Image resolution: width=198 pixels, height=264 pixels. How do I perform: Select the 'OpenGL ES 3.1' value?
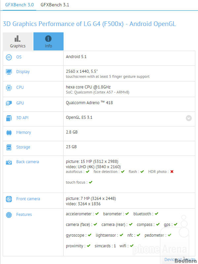(x=79, y=118)
